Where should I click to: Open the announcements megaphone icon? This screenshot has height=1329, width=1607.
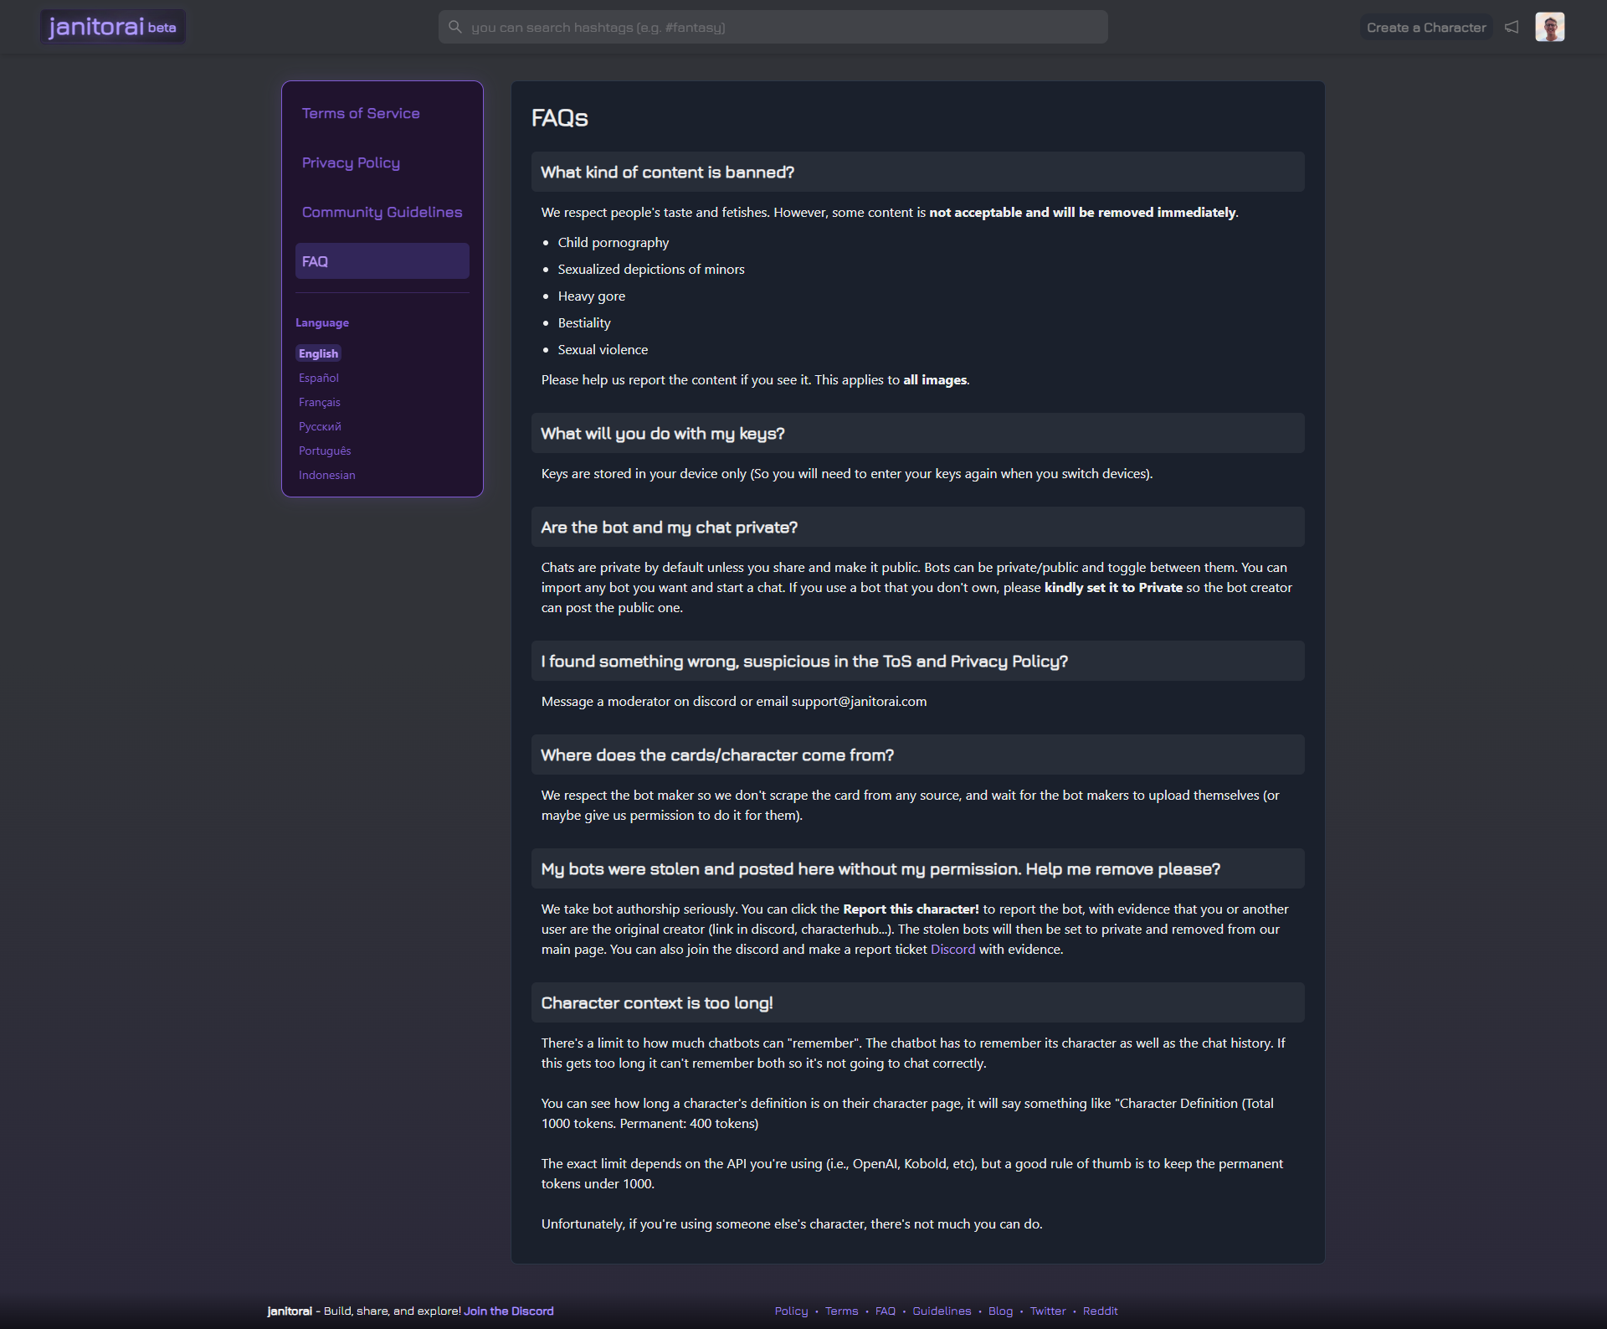coord(1512,27)
